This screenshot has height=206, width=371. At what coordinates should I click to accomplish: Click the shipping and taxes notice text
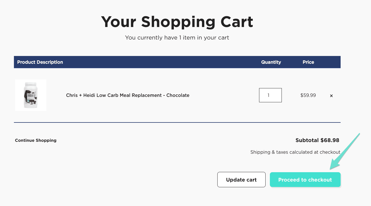[x=295, y=152]
